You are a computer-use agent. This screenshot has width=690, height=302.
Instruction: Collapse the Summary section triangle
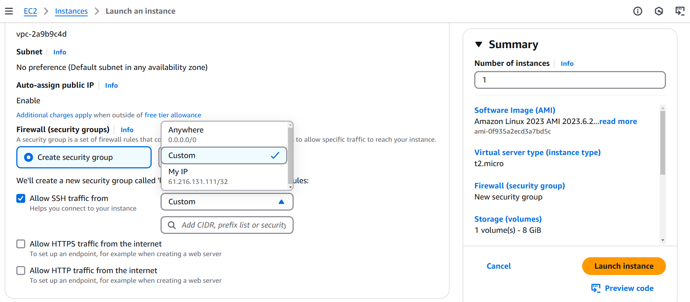coord(479,44)
